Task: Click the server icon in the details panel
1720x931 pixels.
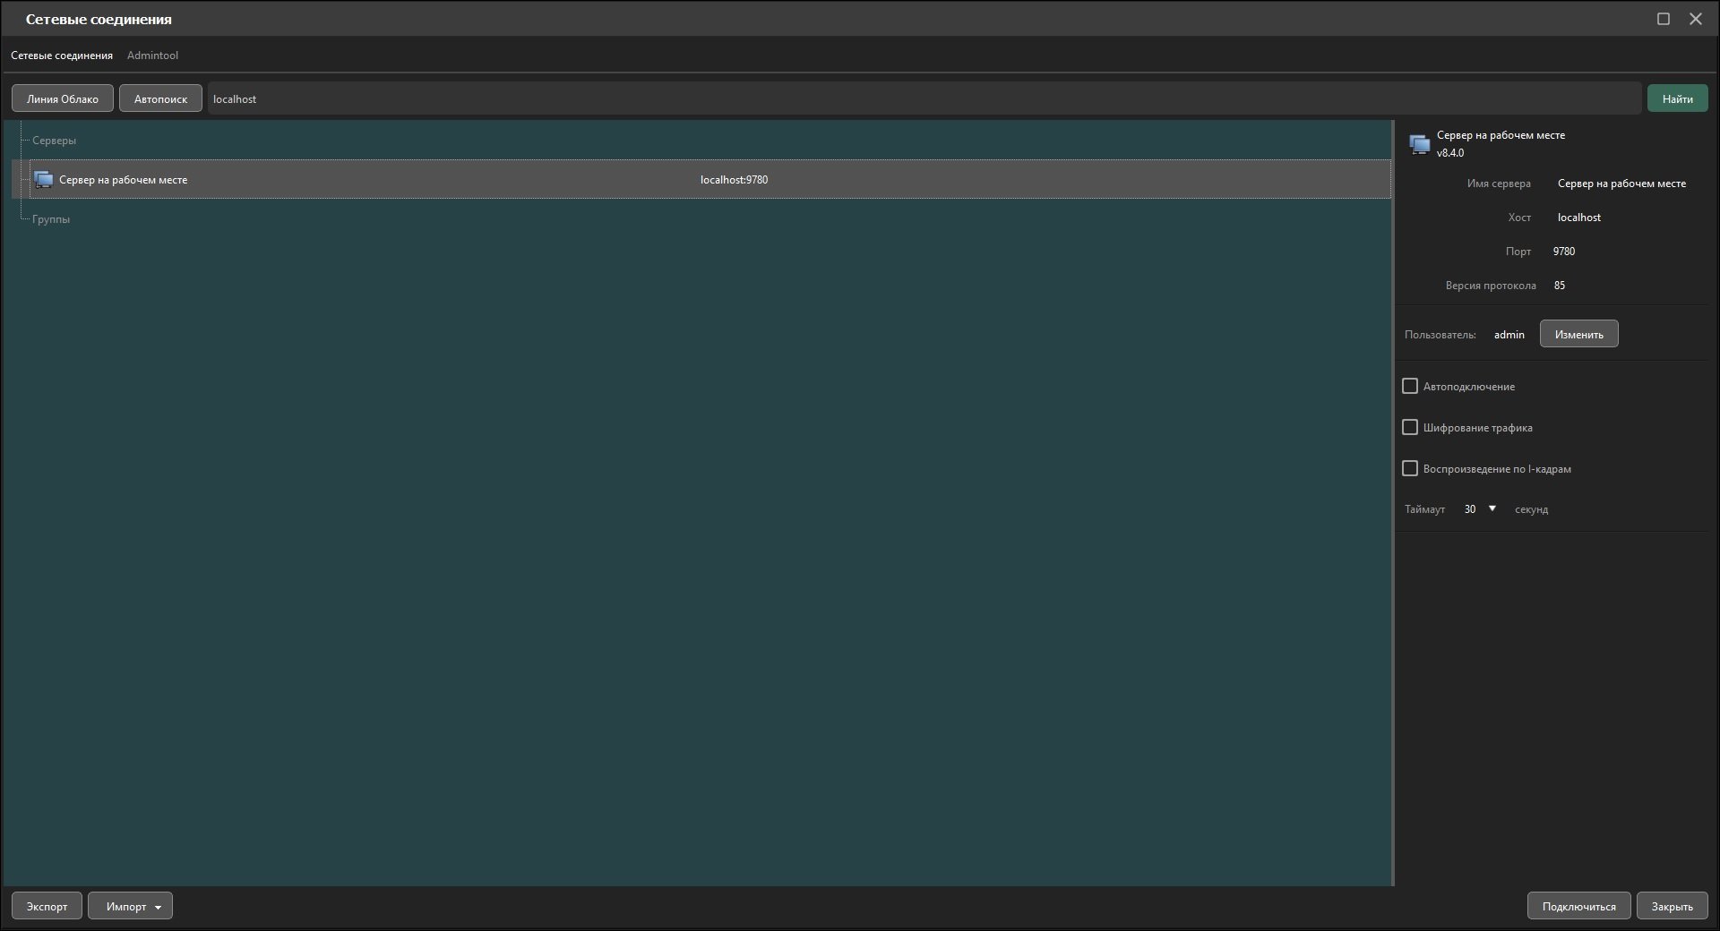Action: pyautogui.click(x=1419, y=144)
